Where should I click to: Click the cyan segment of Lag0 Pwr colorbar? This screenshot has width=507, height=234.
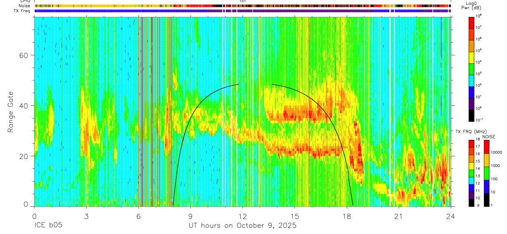(471, 80)
